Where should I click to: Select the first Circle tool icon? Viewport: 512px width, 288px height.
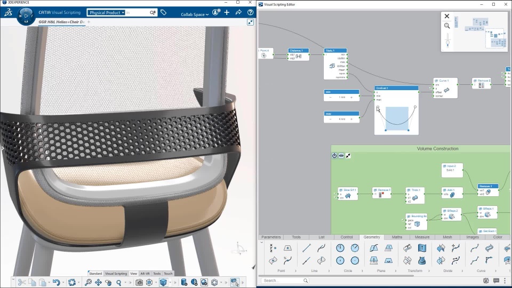pyautogui.click(x=340, y=248)
